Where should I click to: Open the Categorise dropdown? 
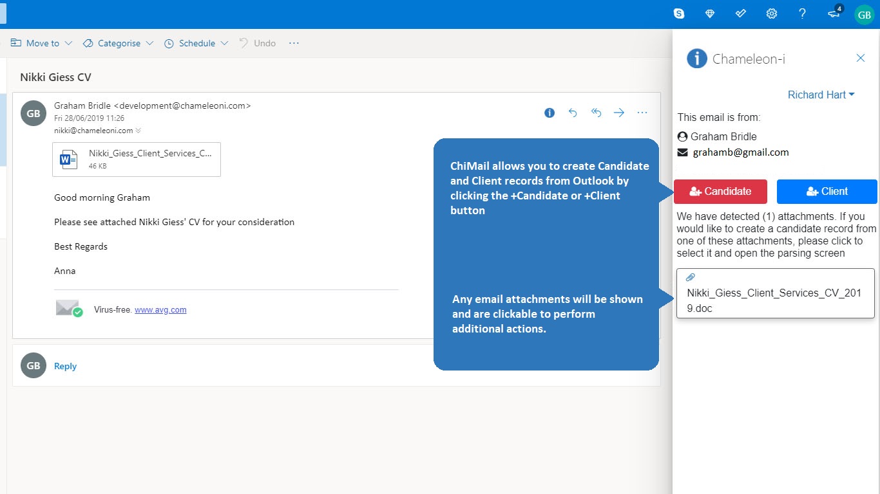coord(119,43)
